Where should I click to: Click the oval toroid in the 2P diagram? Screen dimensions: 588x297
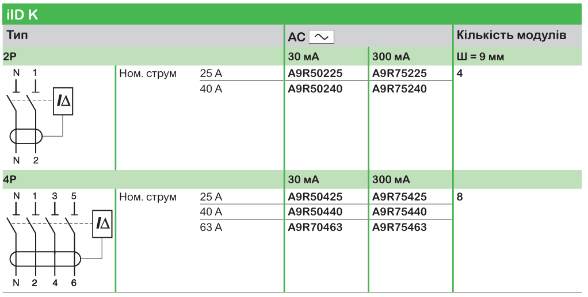(x=26, y=136)
